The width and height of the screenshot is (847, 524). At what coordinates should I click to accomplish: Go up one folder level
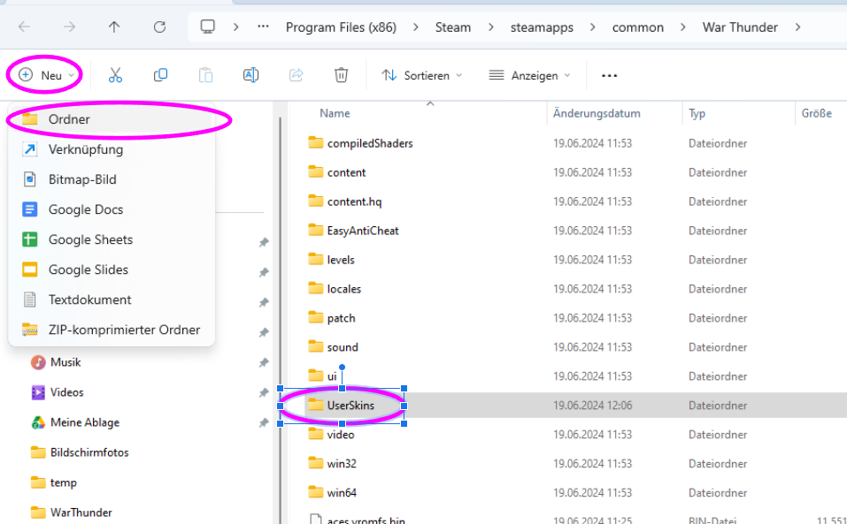click(114, 27)
